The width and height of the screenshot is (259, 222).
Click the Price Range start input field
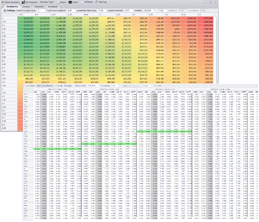[x=115, y=86]
